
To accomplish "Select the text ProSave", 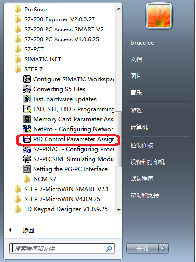I will [36, 10].
